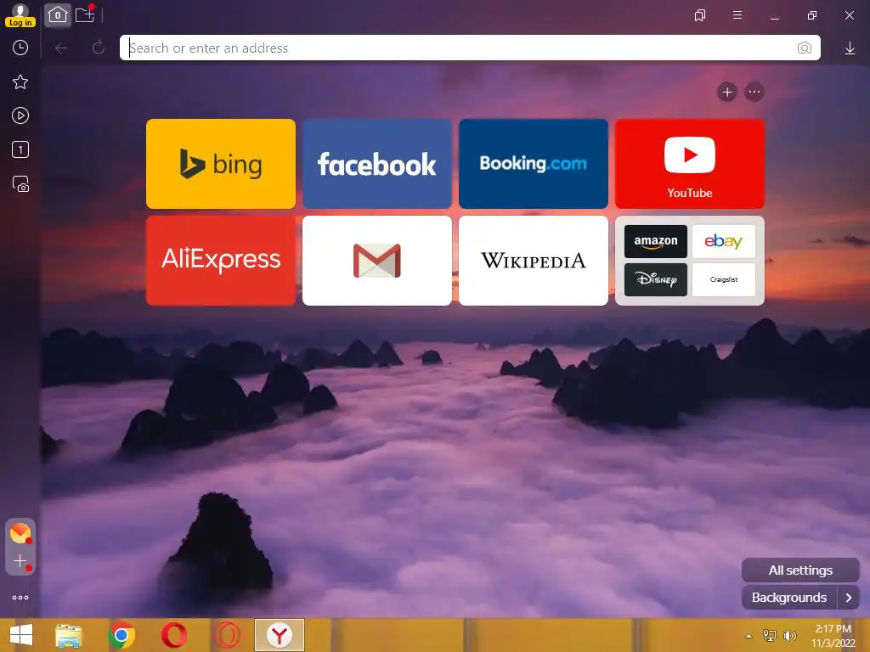Open the eBay shortcut in the folder tile
870x652 pixels.
724,241
